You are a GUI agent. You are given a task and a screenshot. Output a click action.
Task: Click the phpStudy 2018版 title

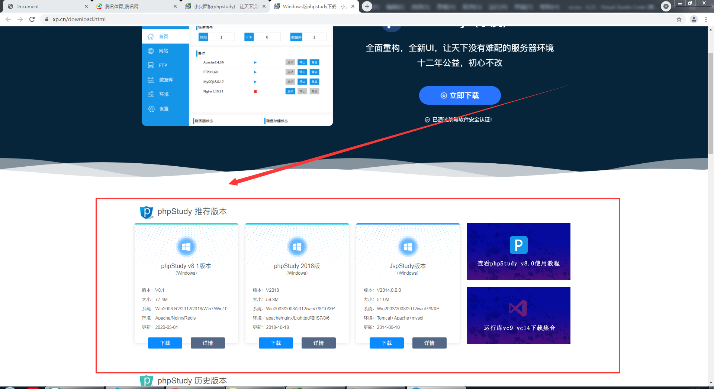[x=297, y=266]
